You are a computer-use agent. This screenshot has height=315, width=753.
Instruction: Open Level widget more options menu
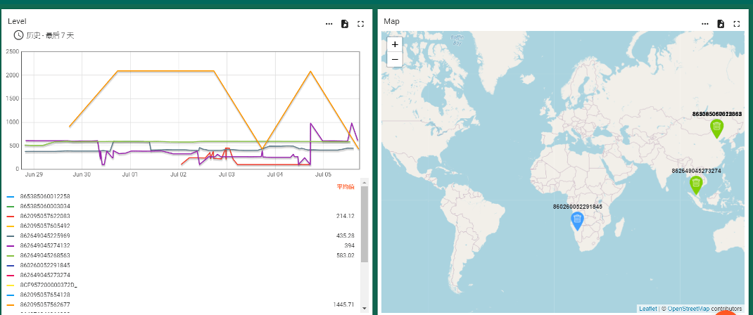tap(329, 24)
